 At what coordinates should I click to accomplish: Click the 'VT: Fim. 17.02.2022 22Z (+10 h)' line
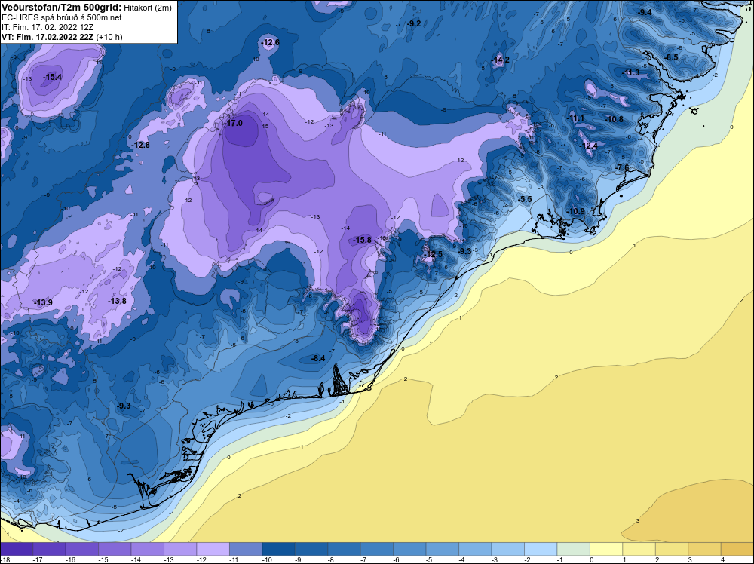62,37
